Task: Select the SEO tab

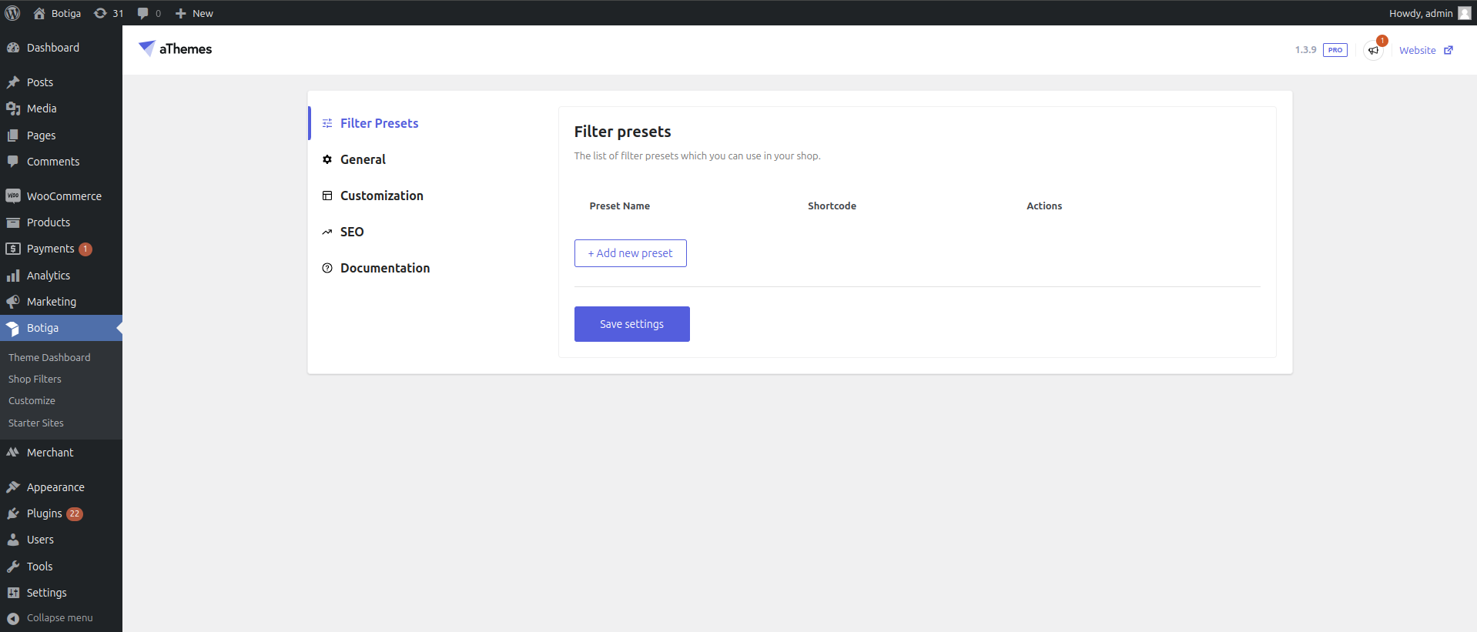Action: pyautogui.click(x=352, y=232)
